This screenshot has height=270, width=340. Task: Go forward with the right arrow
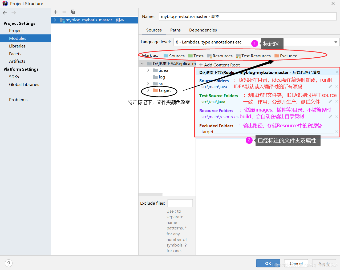coord(14,13)
